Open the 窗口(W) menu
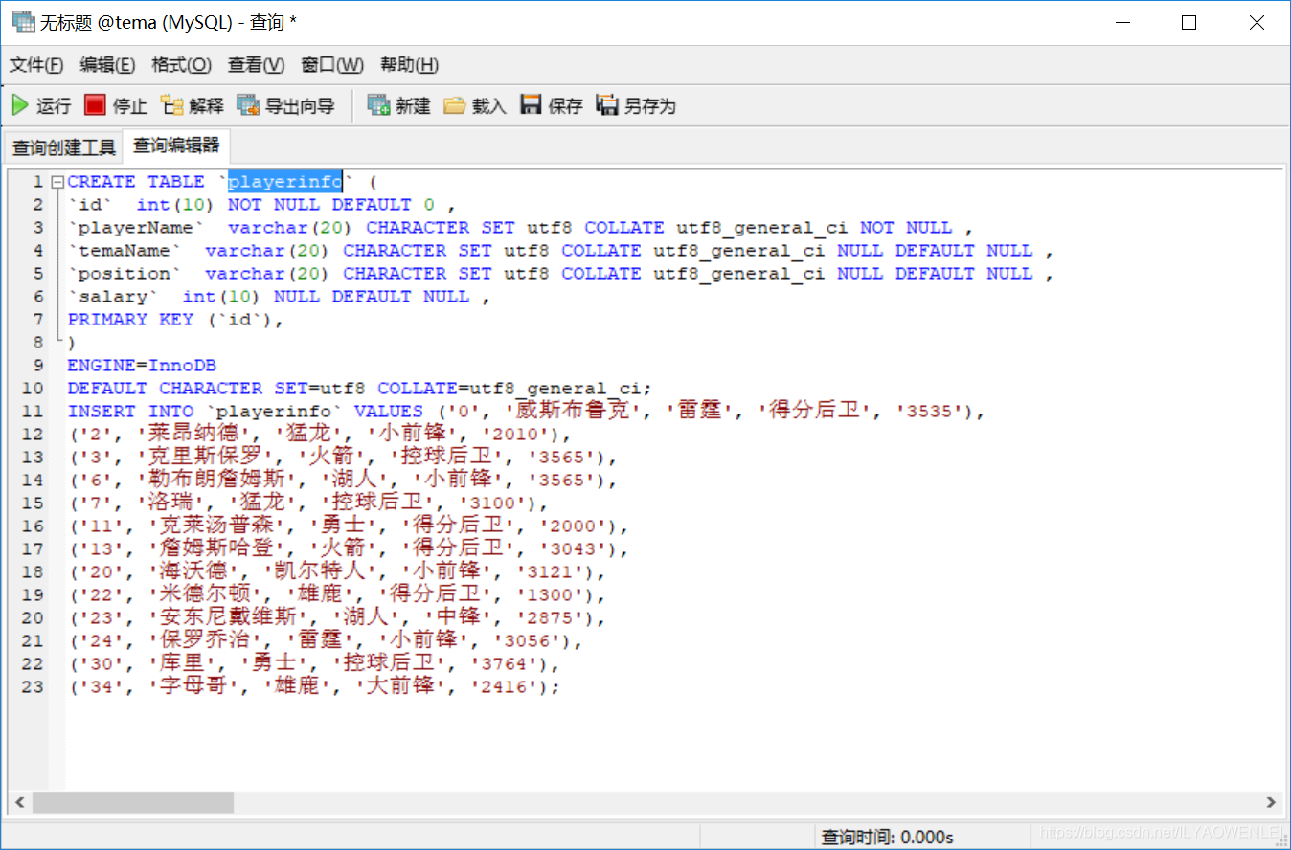 point(332,65)
